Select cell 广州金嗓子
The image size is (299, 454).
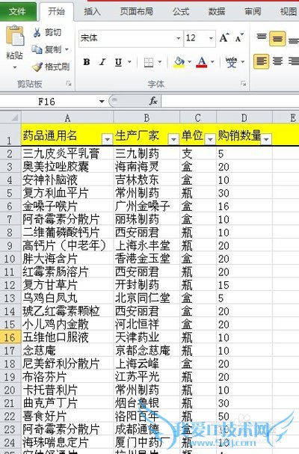(x=147, y=206)
